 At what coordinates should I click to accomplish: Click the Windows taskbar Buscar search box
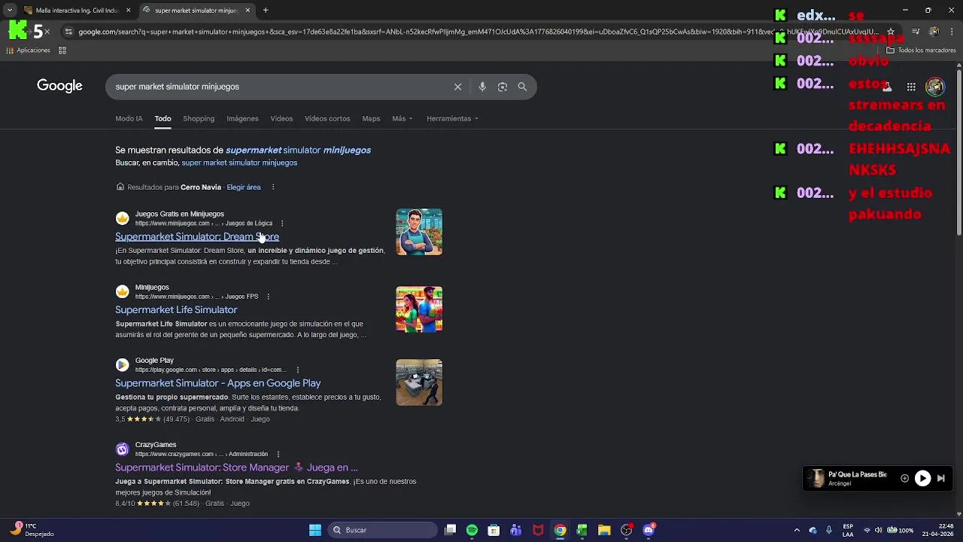click(x=383, y=530)
